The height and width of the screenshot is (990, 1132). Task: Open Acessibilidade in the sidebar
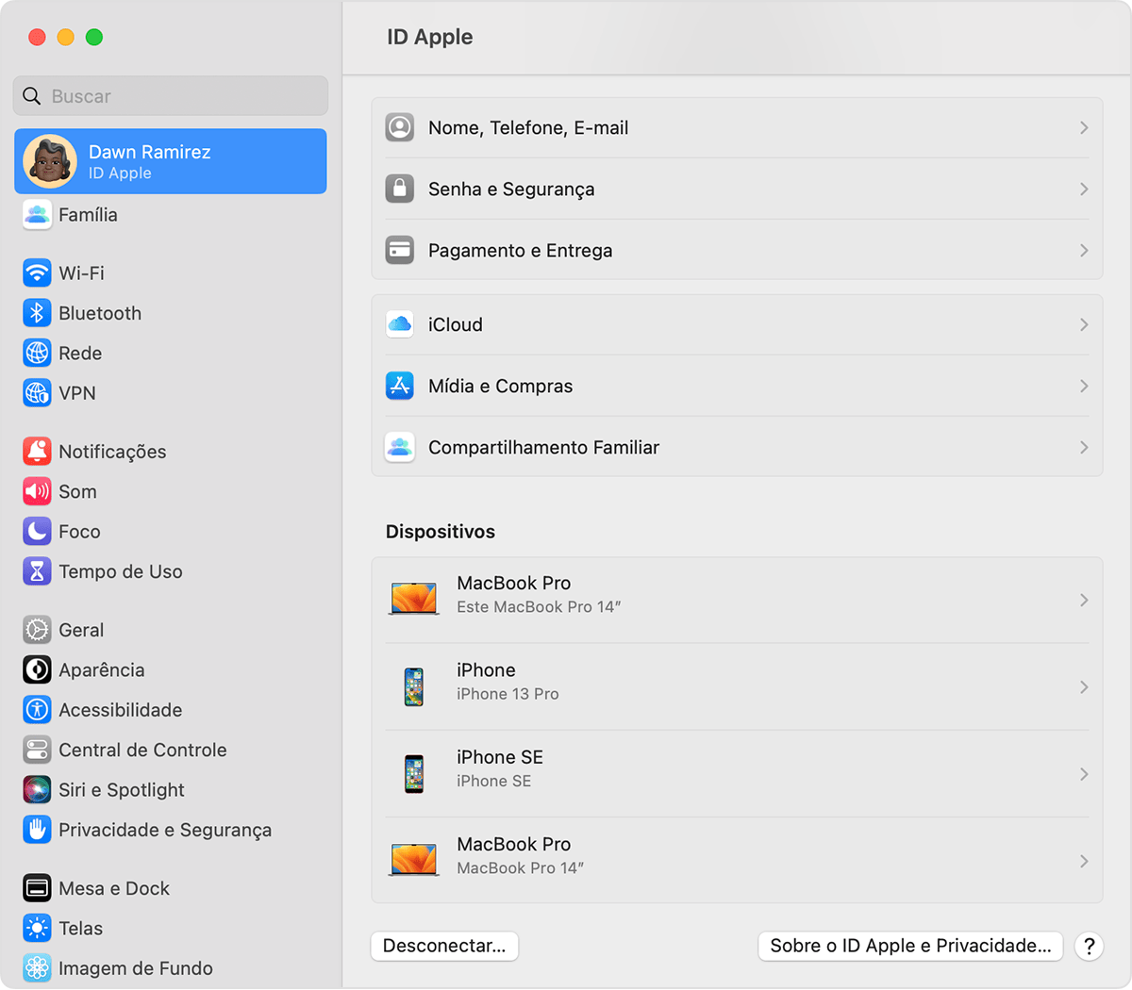point(120,710)
